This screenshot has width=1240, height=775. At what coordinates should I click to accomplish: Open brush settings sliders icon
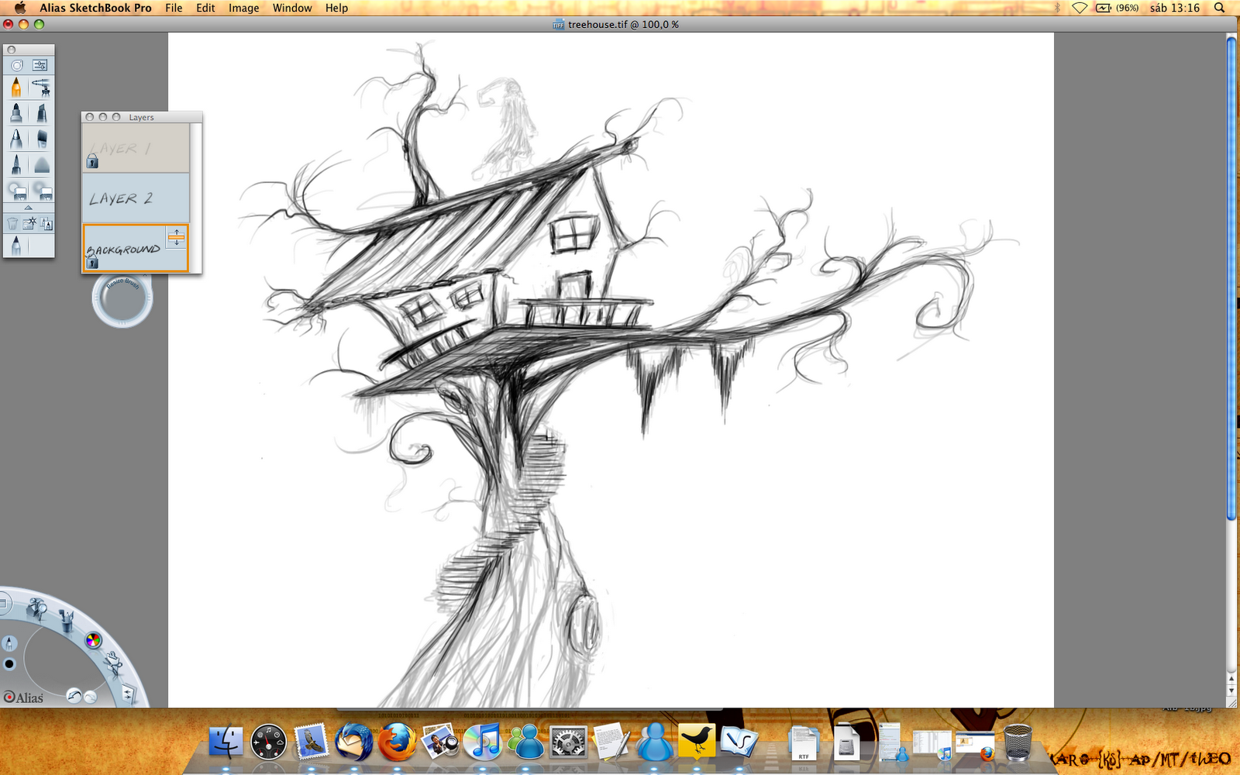40,65
